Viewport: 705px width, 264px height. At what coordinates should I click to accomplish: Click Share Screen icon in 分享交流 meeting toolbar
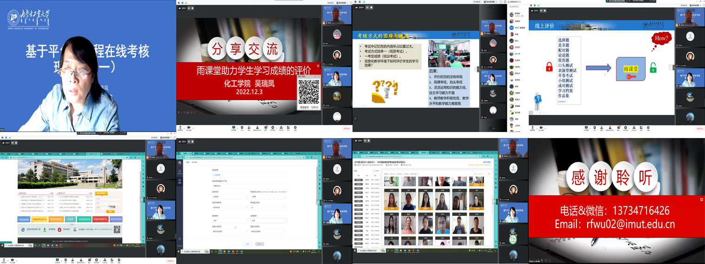click(x=233, y=127)
